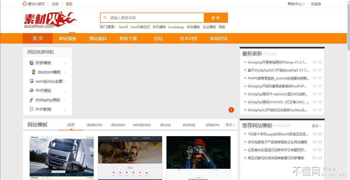Open the 新闻资讯 nav item
Viewport: 350px width, 180px height.
(x=219, y=38)
